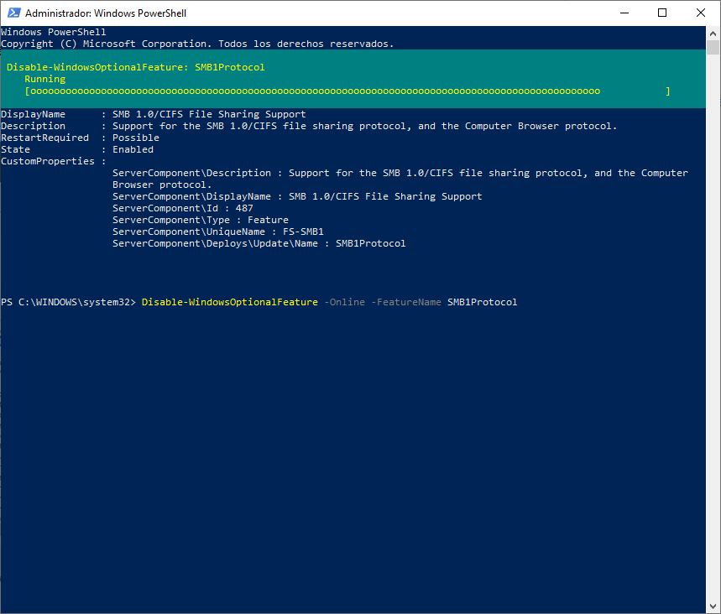The height and width of the screenshot is (614, 721).
Task: Click the scrollbar down arrow
Action: pos(714,605)
